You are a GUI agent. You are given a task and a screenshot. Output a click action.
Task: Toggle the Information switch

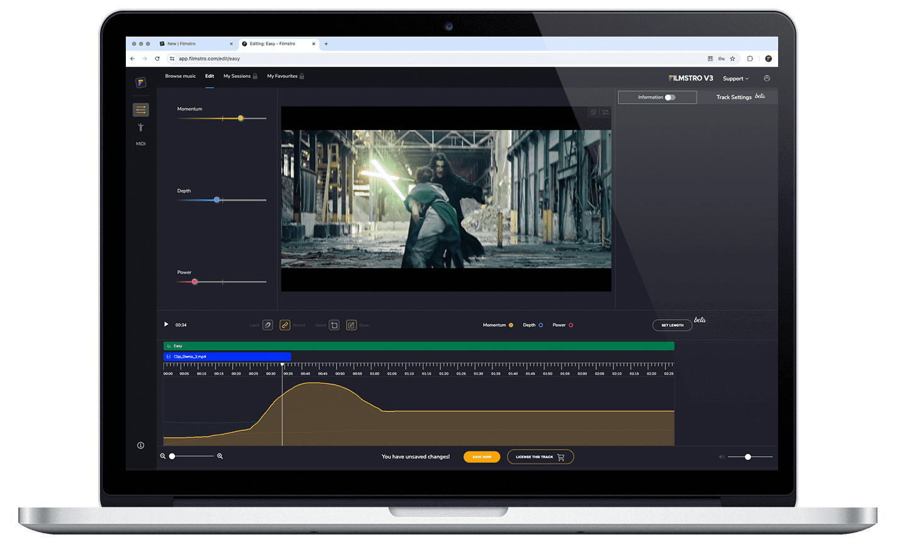(671, 97)
